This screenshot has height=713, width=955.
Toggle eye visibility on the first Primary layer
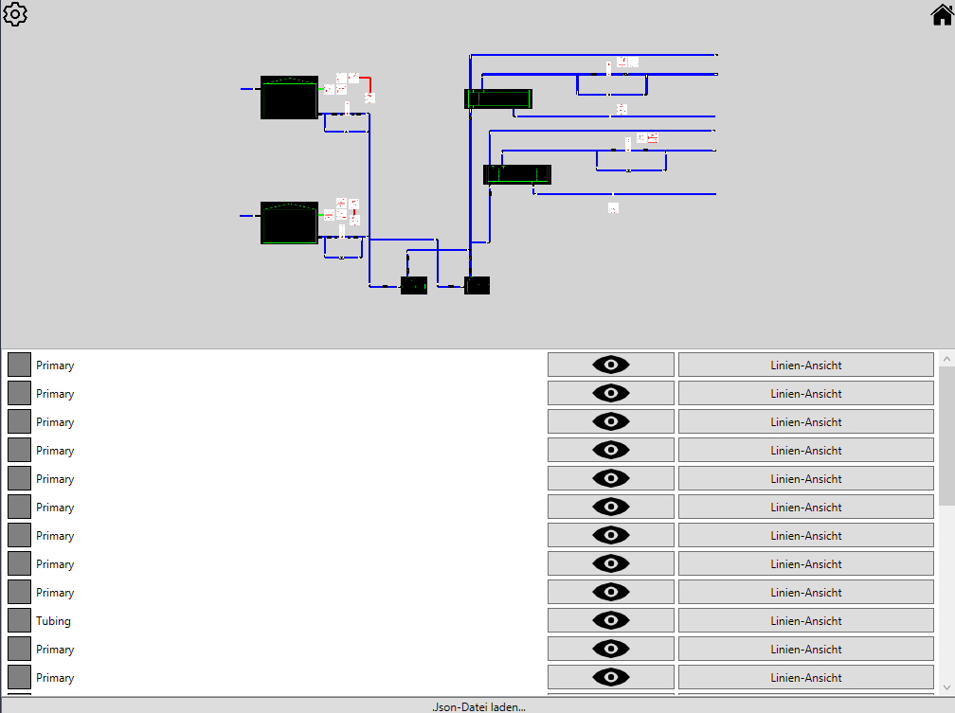(610, 365)
